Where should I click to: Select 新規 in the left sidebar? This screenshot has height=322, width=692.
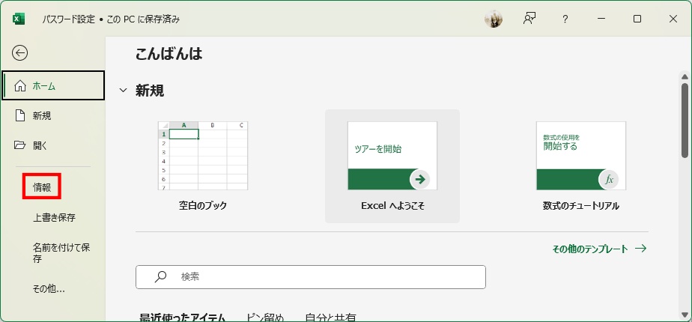42,115
